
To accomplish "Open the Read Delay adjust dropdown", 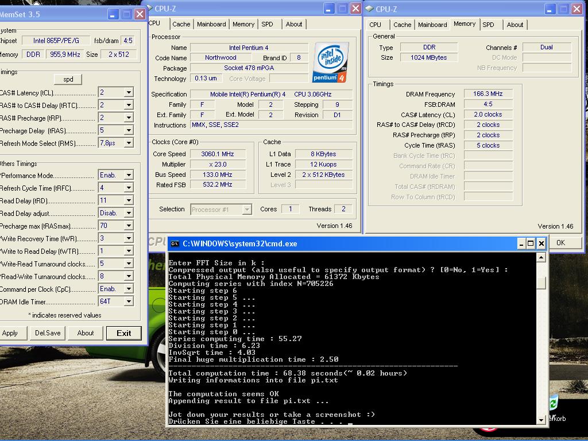I will click(129, 213).
